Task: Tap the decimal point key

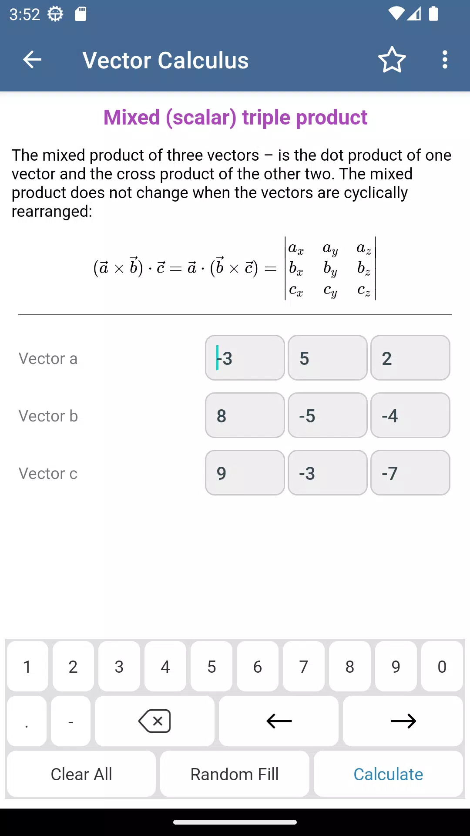Action: [27, 721]
